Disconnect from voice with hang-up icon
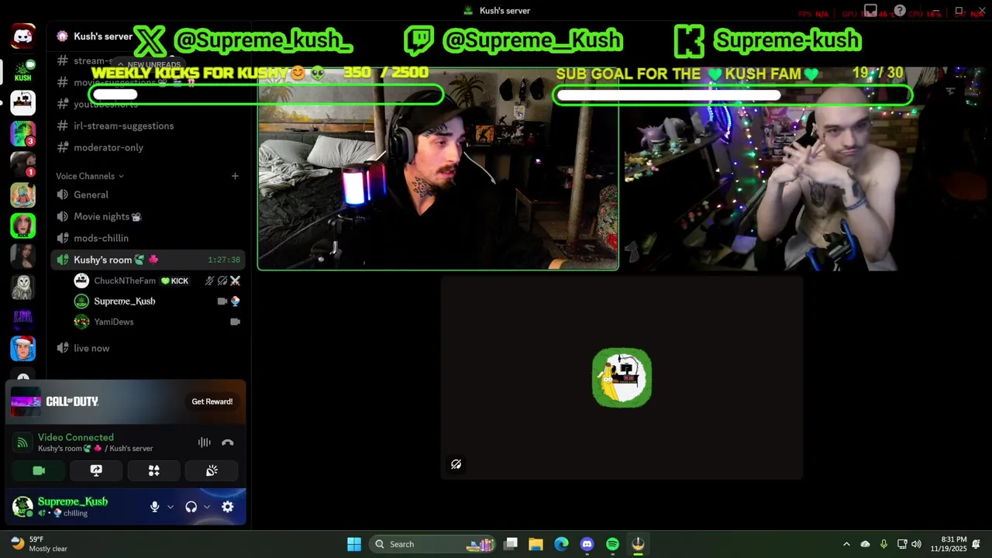992x558 pixels. pyautogui.click(x=227, y=443)
